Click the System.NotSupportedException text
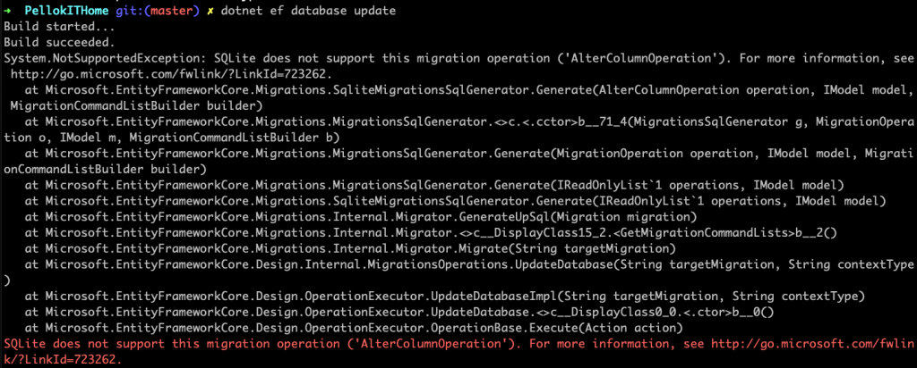Screen dimensions: 917x368 pyautogui.click(x=104, y=58)
